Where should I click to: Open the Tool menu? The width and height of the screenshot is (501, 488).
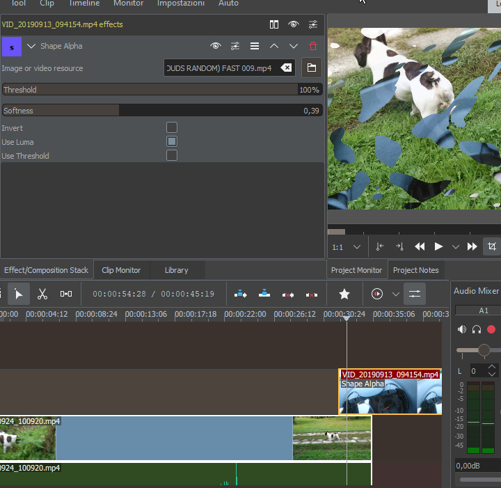point(19,3)
